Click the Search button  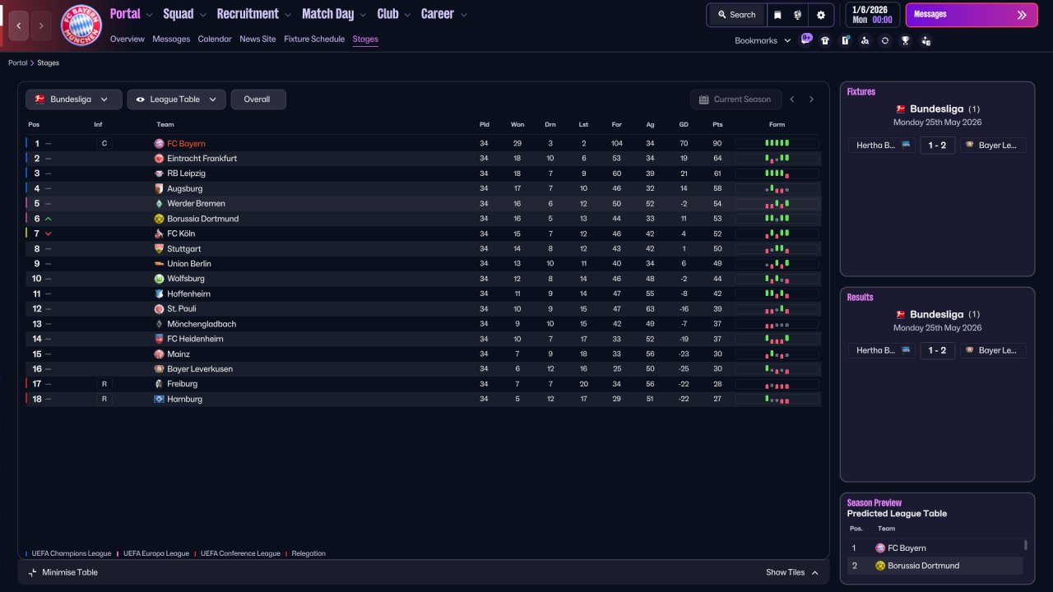pos(736,15)
